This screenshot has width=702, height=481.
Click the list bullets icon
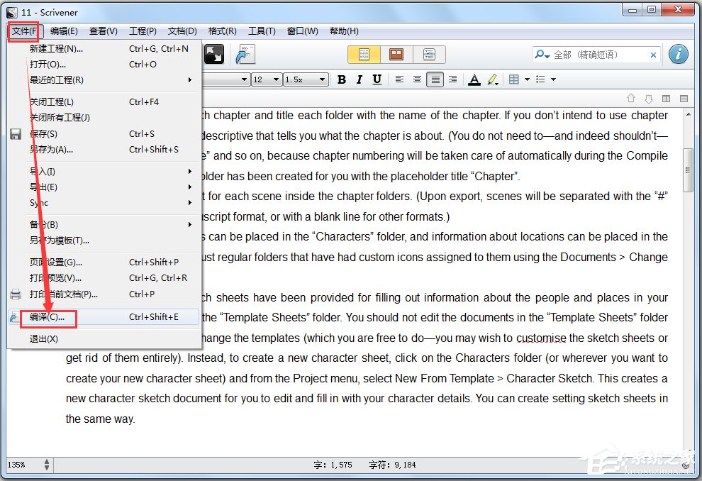(x=540, y=79)
